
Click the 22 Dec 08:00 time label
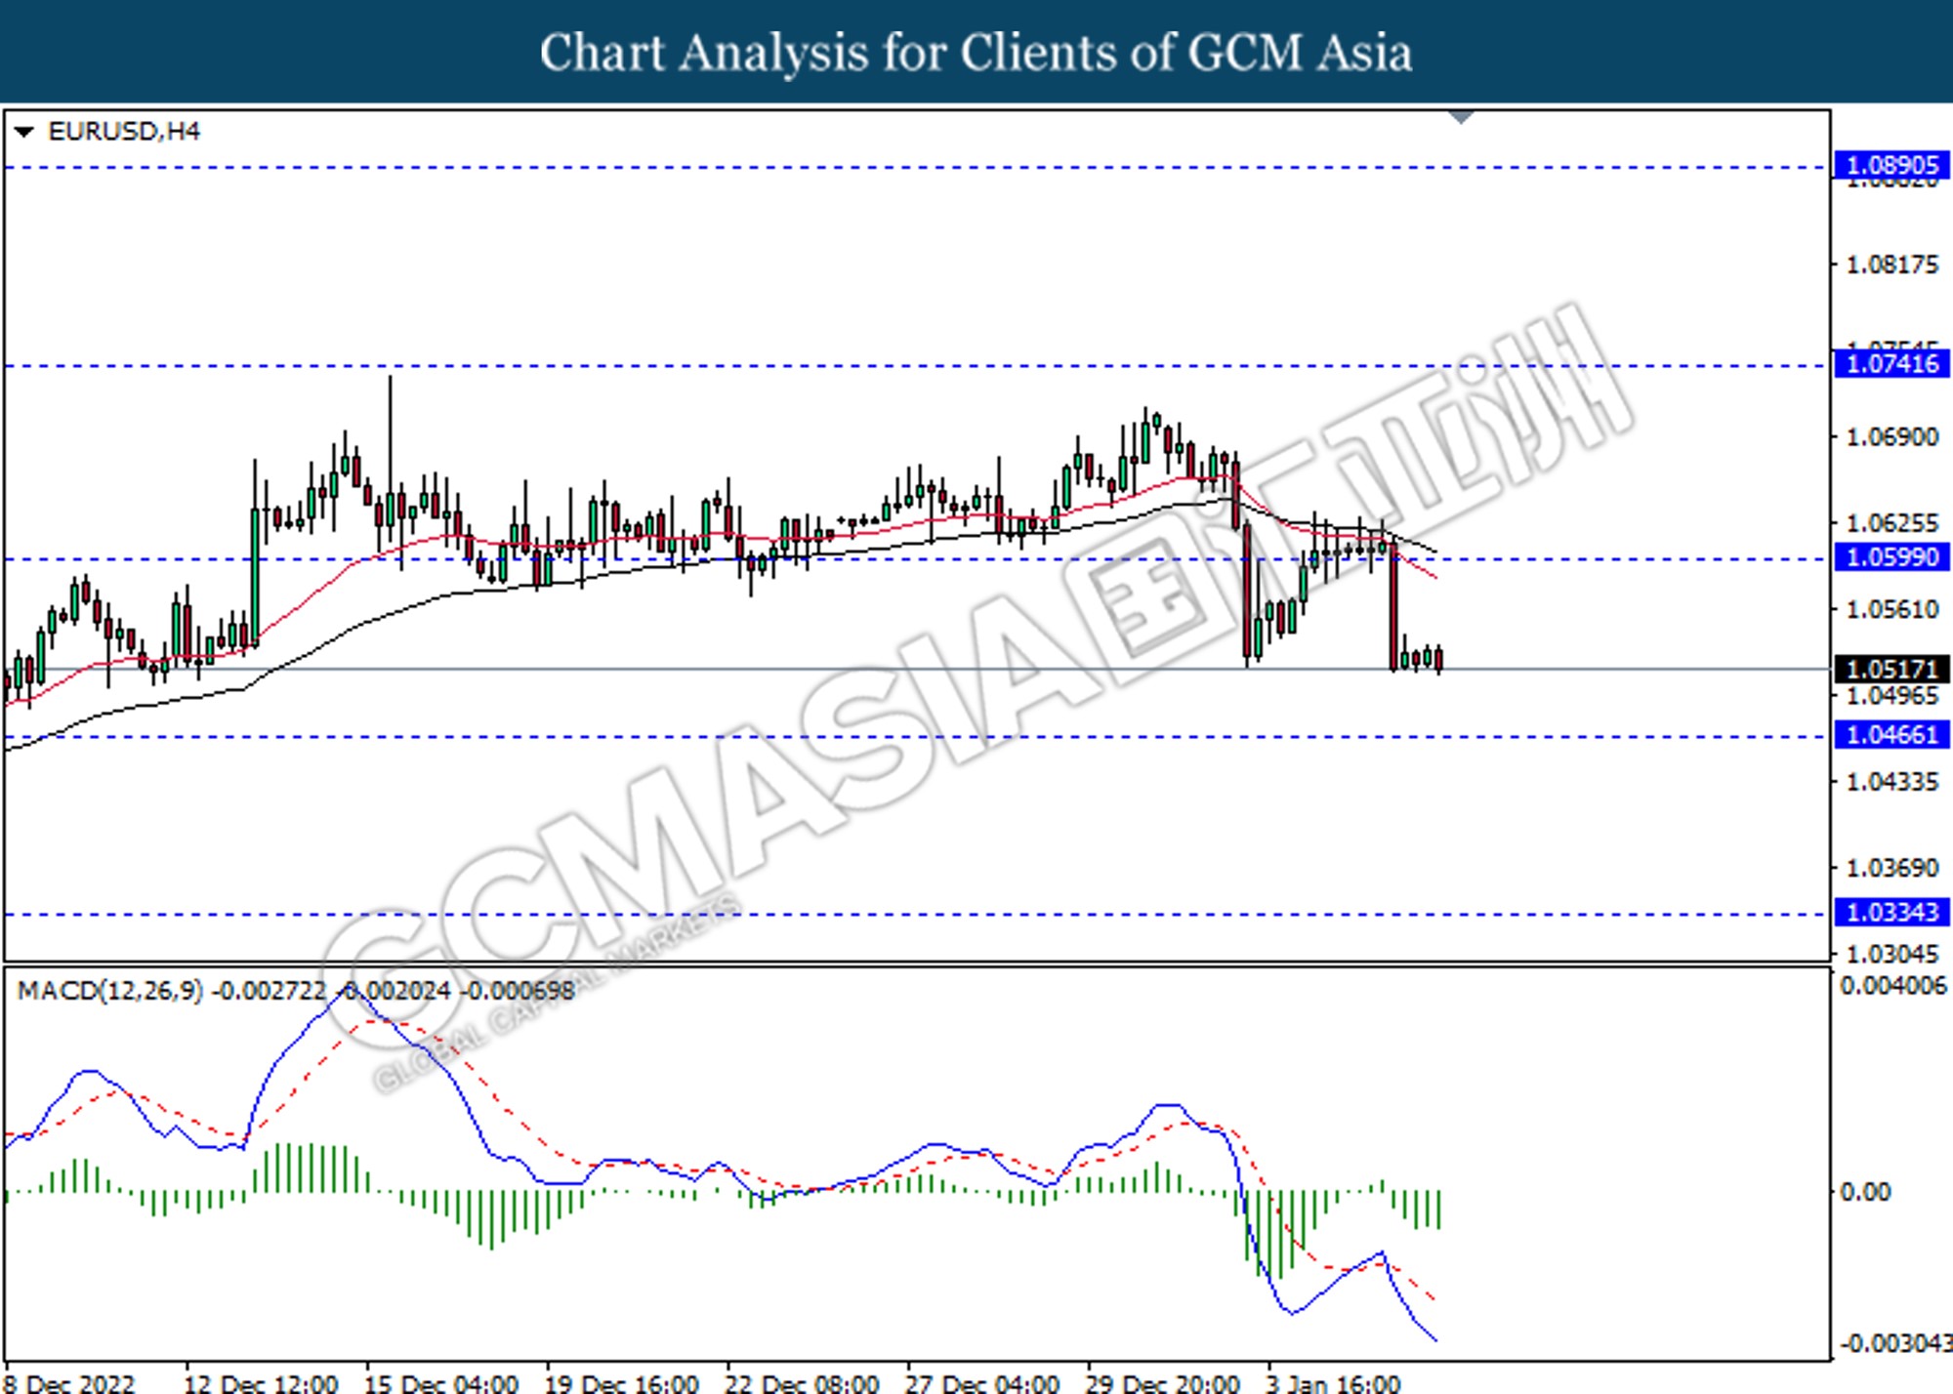803,1383
